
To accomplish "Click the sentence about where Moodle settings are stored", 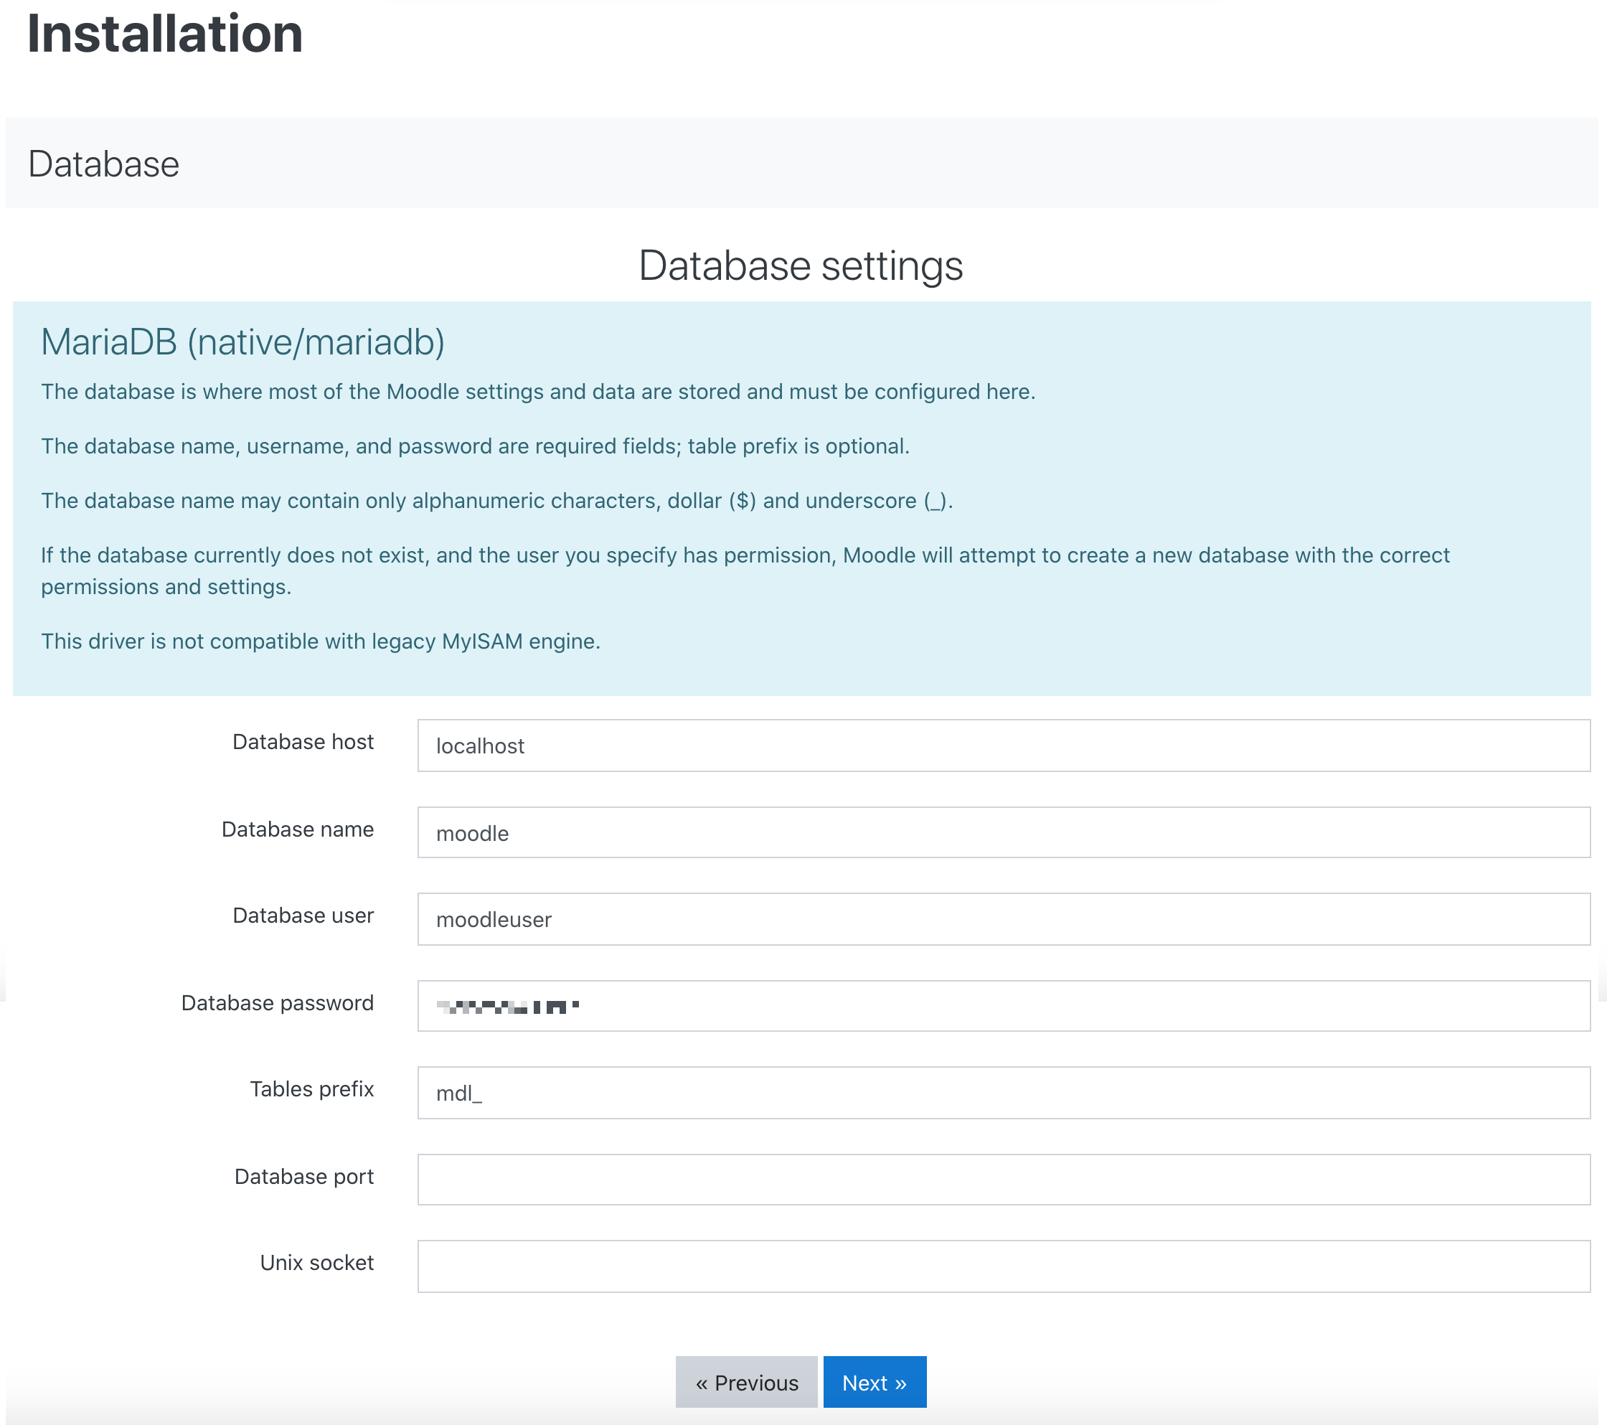I will point(539,392).
